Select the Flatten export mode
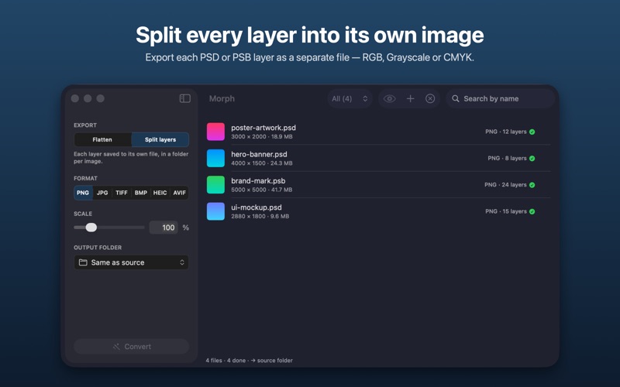620x387 pixels. tap(102, 139)
